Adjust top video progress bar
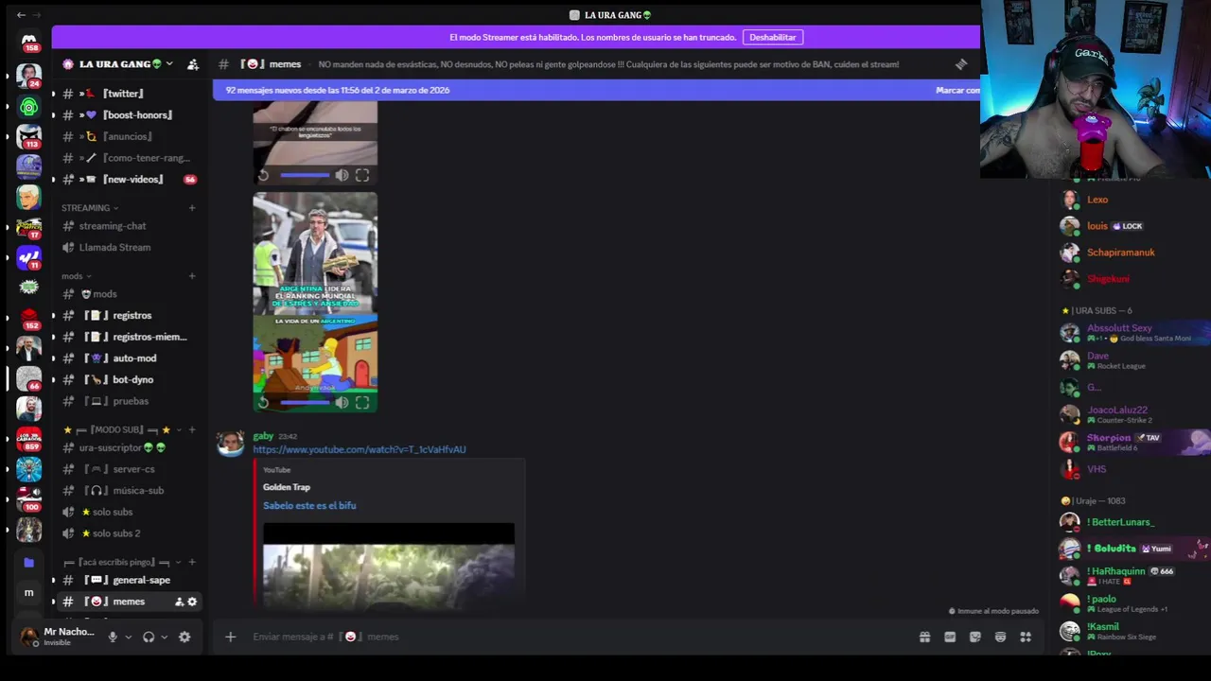Viewport: 1211px width, 681px height. pos(305,175)
